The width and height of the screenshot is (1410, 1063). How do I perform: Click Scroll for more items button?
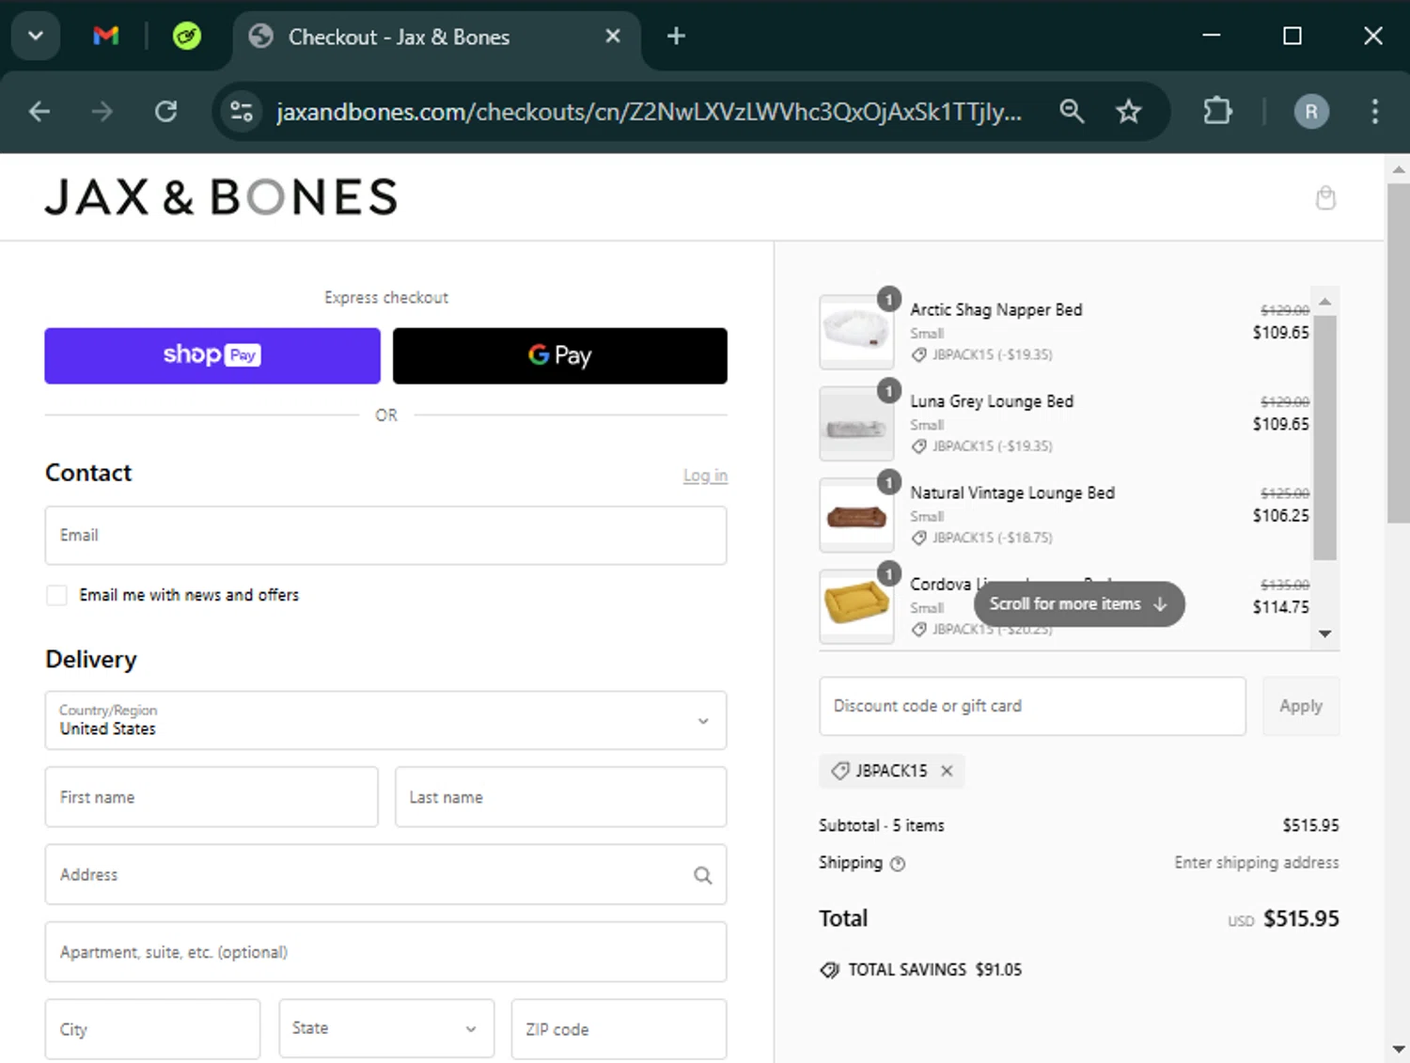(x=1079, y=604)
